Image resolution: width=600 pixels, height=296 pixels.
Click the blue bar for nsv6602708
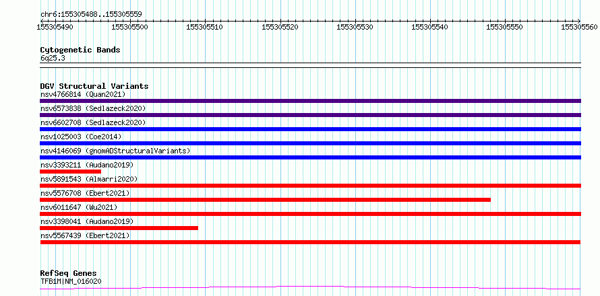coord(310,129)
